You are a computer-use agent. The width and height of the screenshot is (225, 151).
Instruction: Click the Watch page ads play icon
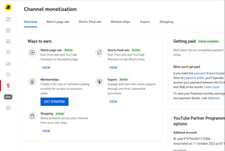click(32, 52)
